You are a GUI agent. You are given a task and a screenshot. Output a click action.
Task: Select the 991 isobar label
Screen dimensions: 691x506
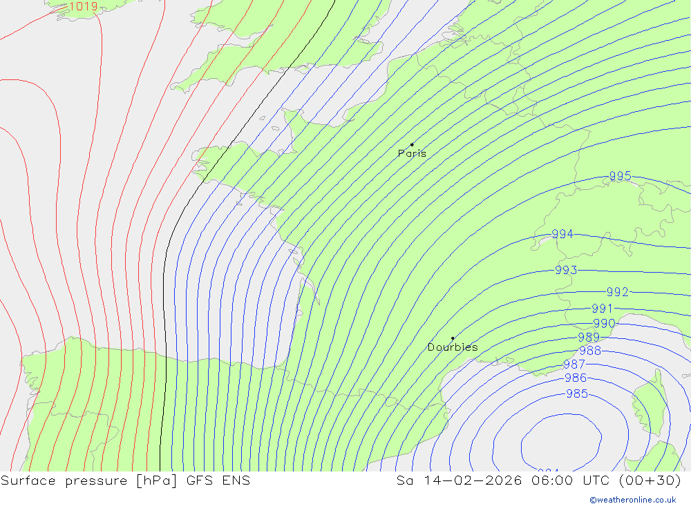pyautogui.click(x=602, y=309)
